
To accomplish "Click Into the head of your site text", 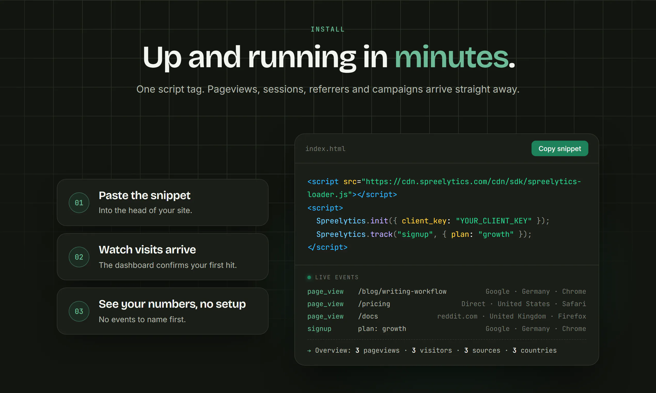I will tap(145, 210).
